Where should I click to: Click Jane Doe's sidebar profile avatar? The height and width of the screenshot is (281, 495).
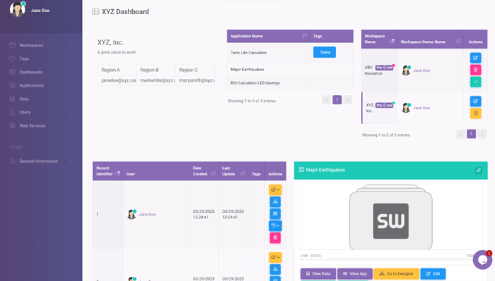click(x=18, y=9)
